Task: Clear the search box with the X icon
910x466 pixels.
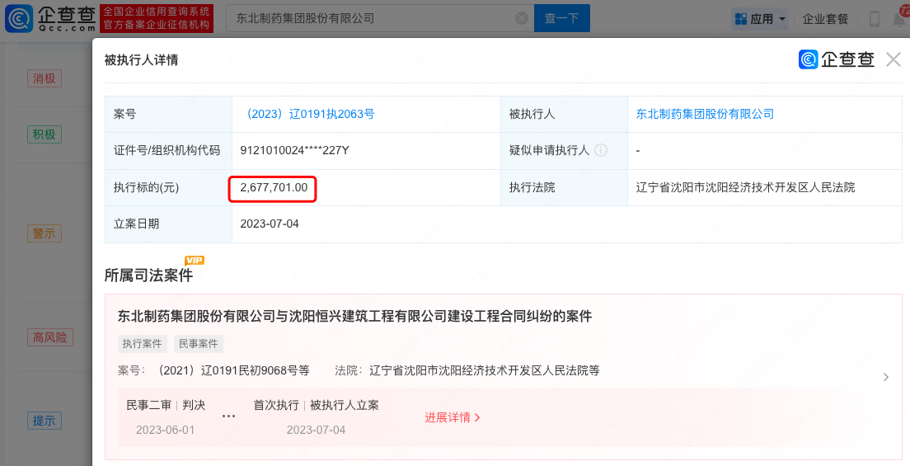Action: (522, 19)
